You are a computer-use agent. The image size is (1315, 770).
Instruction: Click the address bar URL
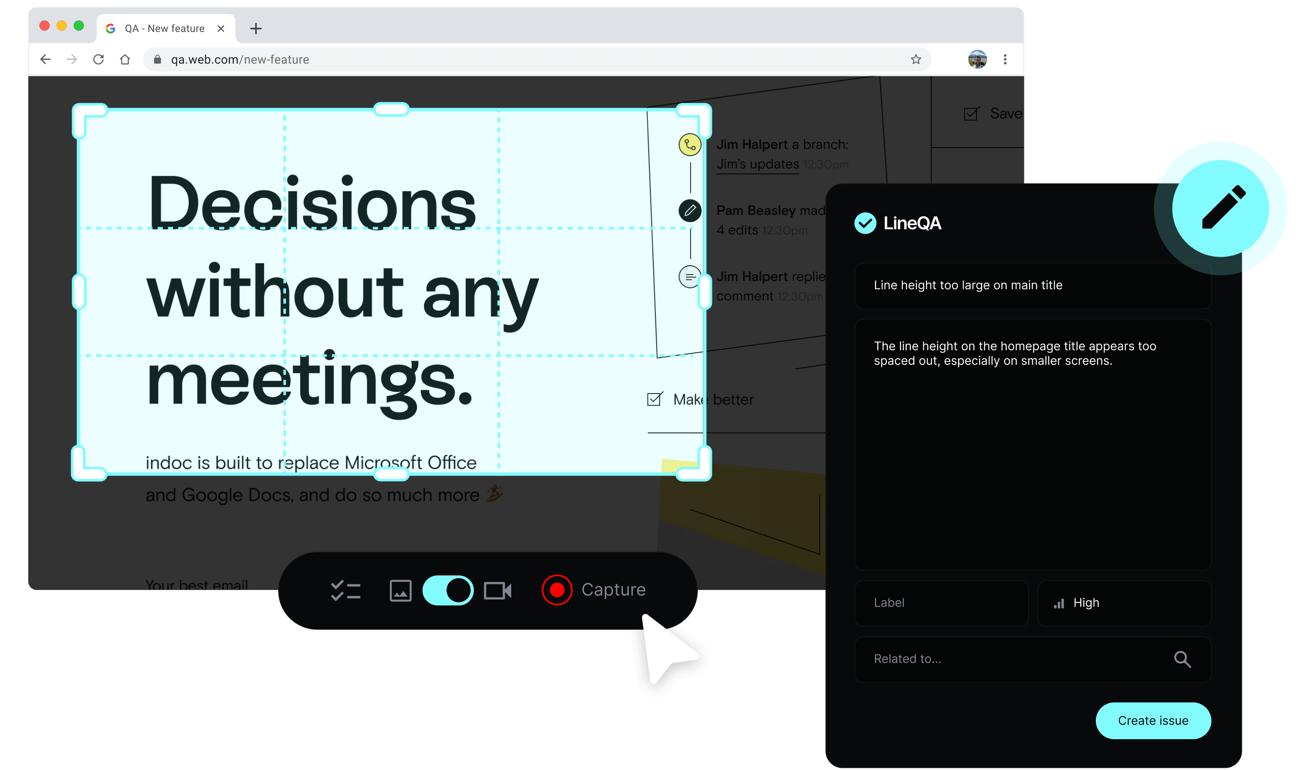point(240,59)
